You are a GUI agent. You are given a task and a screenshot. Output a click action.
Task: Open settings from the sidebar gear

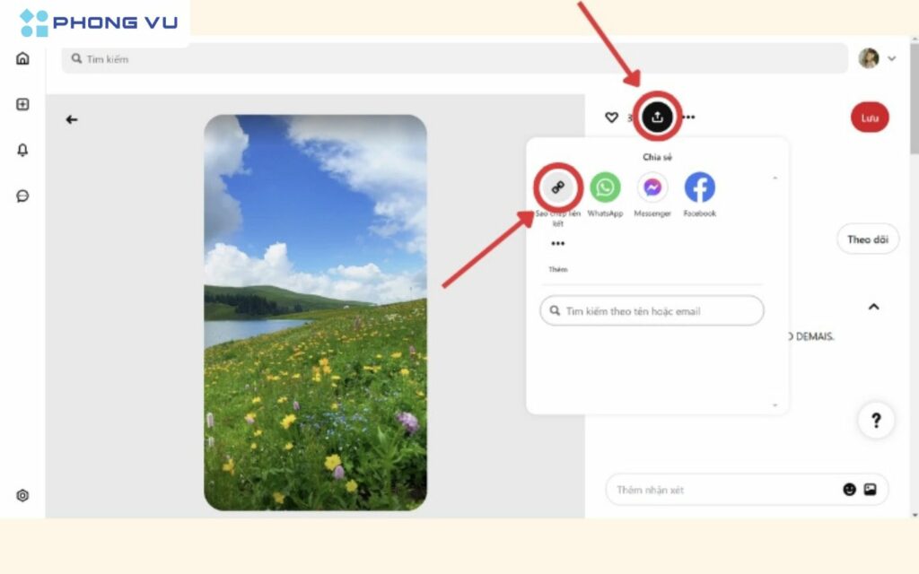22,495
